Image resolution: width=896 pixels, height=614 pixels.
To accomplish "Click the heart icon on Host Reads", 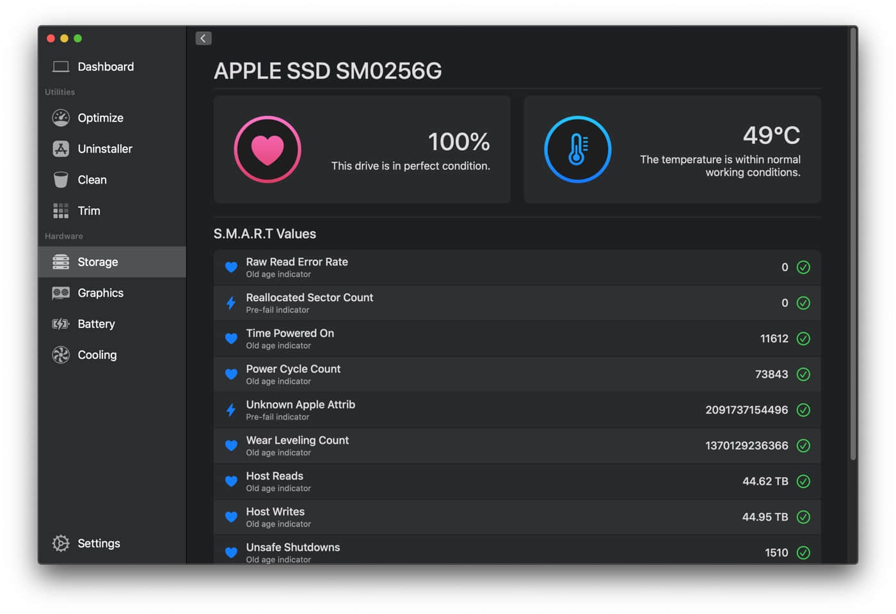I will point(231,482).
